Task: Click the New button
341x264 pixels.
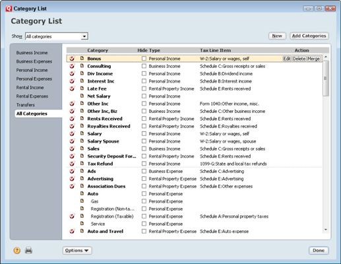Action: (277, 36)
